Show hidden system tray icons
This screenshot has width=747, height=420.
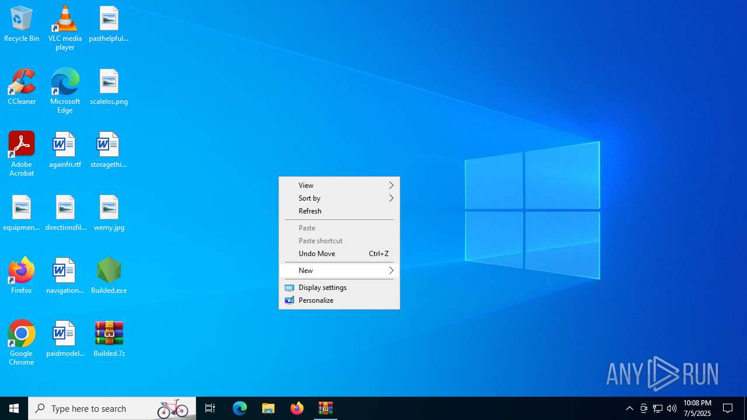pos(630,408)
